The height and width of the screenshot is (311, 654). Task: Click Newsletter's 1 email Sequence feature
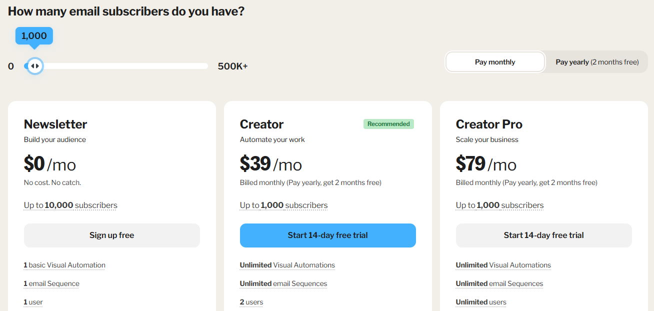pos(51,284)
